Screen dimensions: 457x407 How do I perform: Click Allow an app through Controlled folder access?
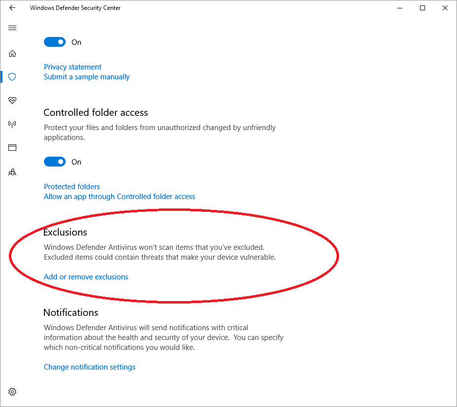[x=119, y=197]
